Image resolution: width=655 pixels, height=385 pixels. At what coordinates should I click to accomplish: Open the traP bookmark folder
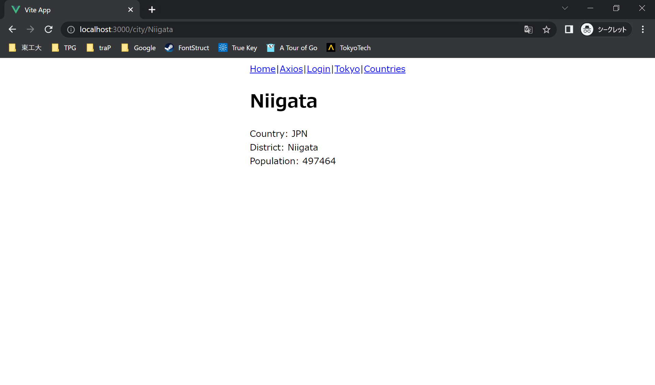pyautogui.click(x=99, y=48)
